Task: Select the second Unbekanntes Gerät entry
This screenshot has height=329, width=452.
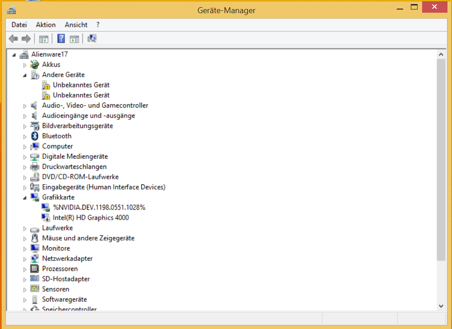Action: (x=81, y=95)
